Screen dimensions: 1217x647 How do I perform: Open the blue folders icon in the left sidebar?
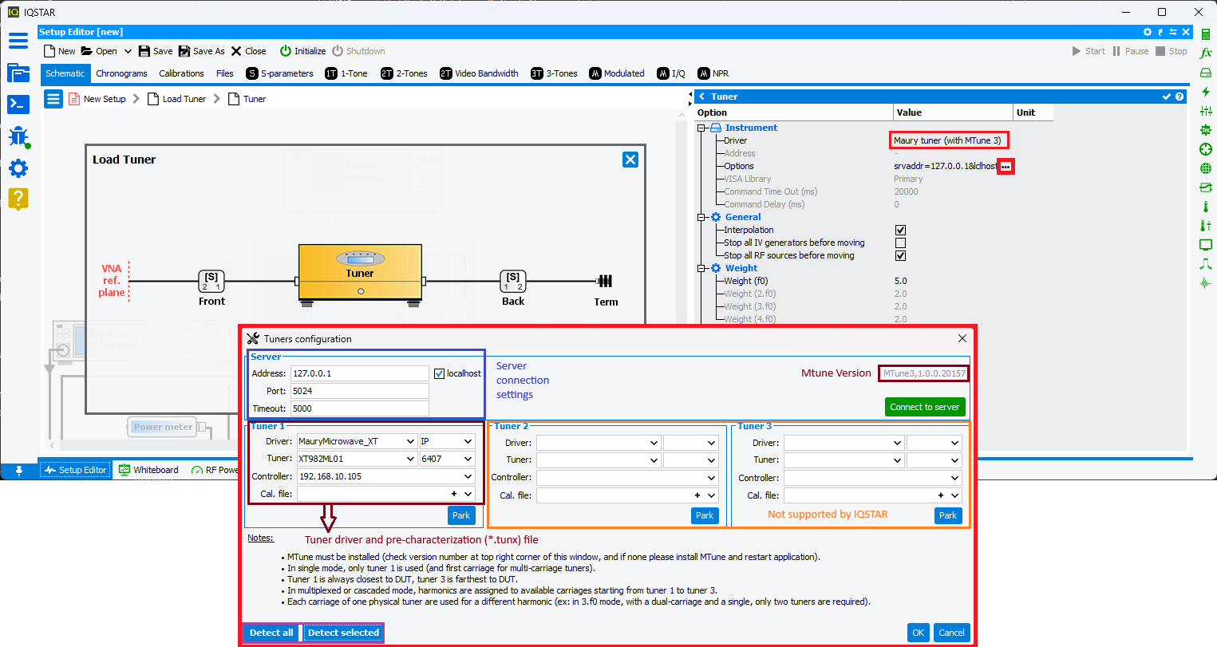pos(18,73)
